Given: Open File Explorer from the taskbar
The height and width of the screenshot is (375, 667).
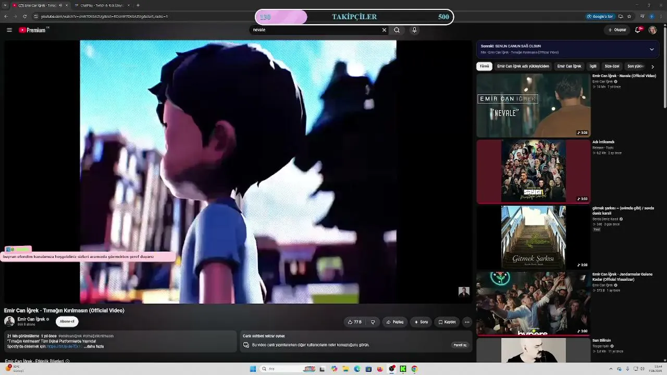Looking at the screenshot, I should coord(345,369).
